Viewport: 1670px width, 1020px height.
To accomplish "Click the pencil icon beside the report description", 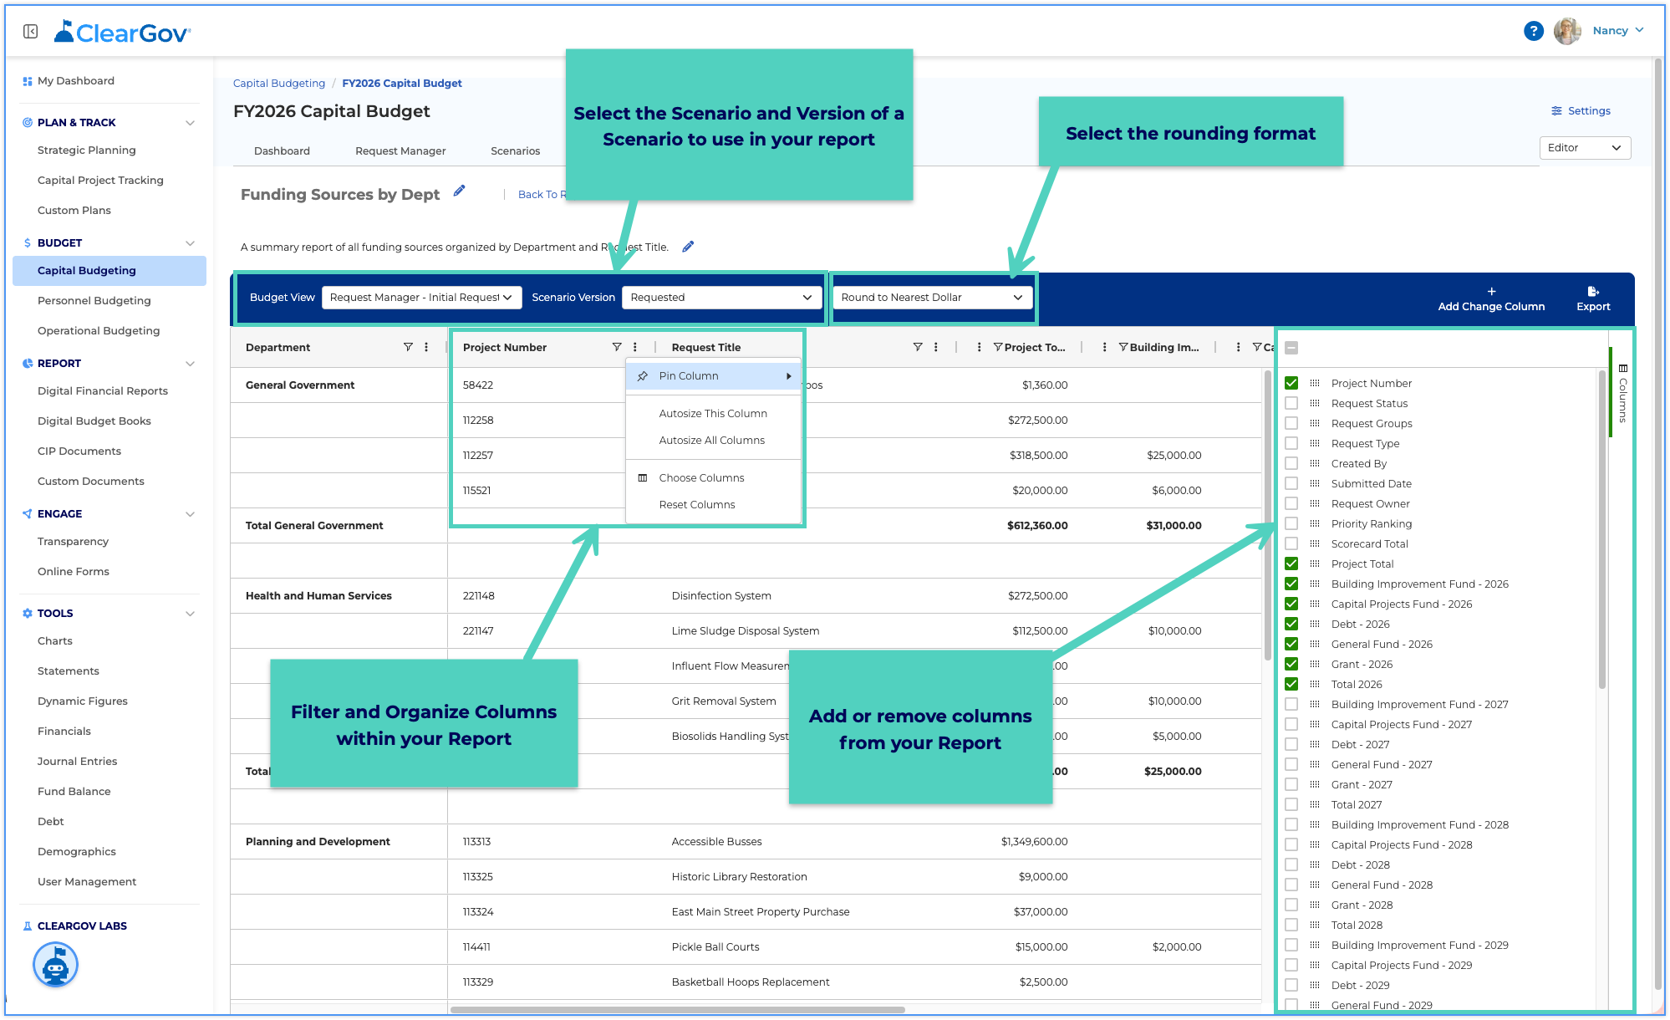I will tap(688, 247).
